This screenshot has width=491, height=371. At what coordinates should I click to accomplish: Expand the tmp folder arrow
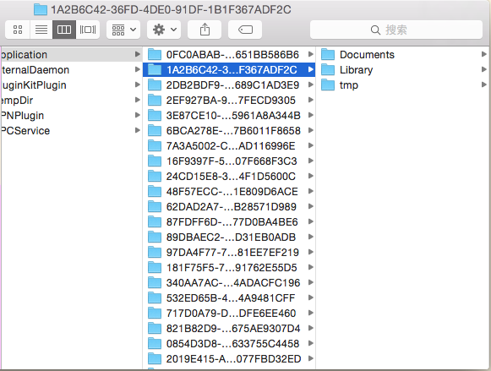(484, 85)
